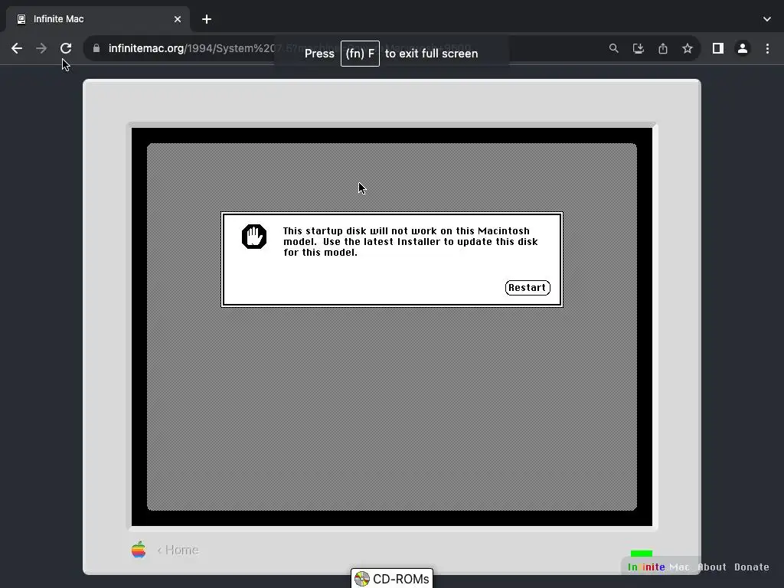Toggle the browser side panel icon
This screenshot has width=784, height=588.
718,48
